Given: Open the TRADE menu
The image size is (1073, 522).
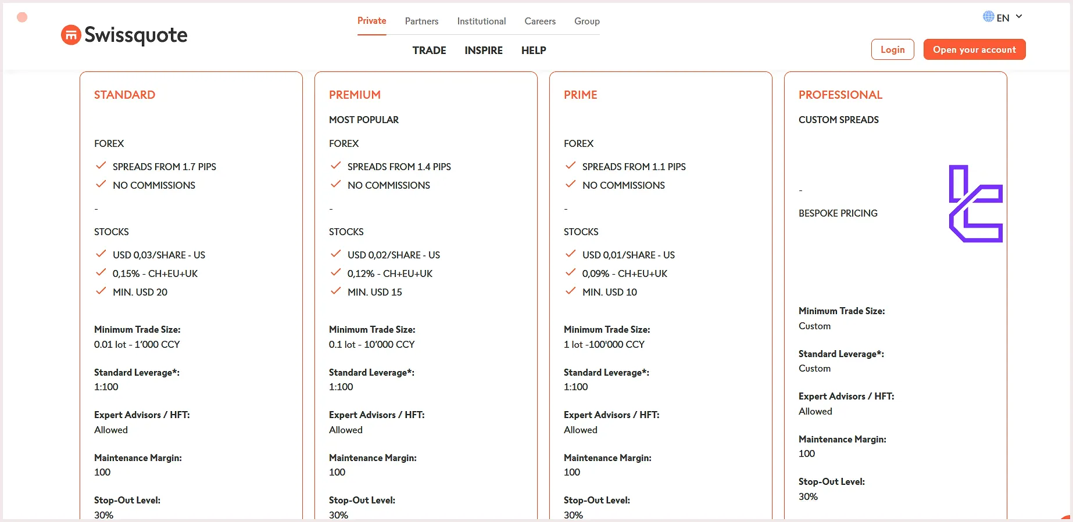Looking at the screenshot, I should [x=429, y=51].
